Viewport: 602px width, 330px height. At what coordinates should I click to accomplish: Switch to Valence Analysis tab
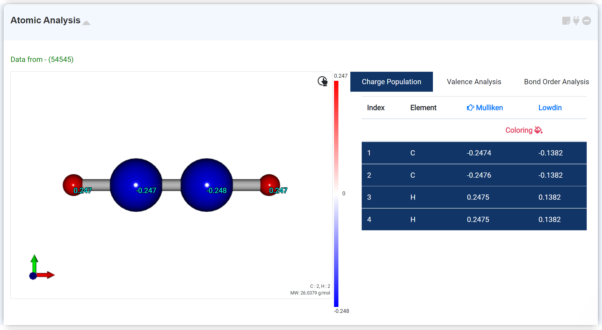(474, 82)
